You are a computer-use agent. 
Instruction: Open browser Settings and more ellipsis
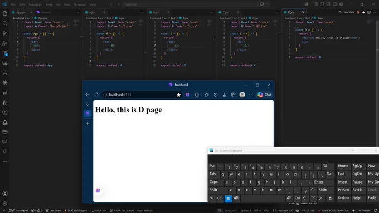[x=251, y=95]
